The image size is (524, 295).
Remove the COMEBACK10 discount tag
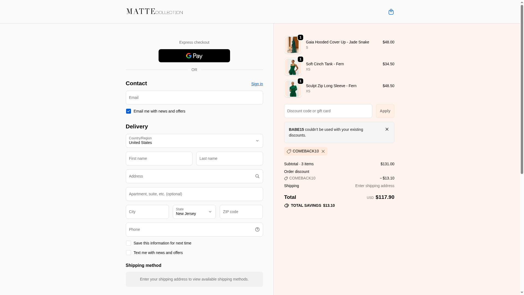click(x=323, y=151)
